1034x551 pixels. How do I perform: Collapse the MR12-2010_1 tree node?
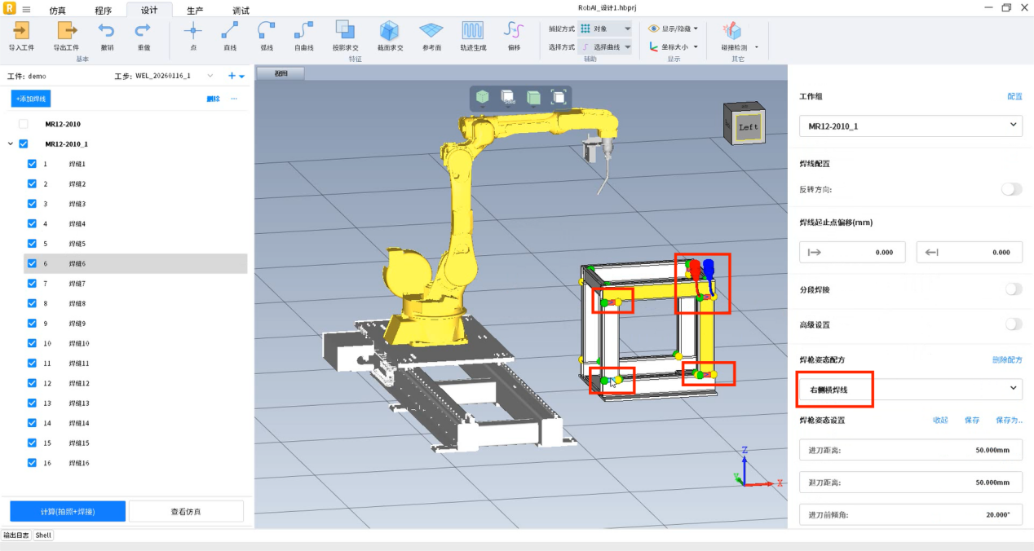(x=11, y=144)
